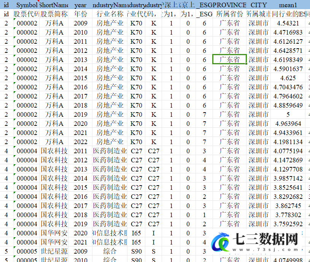Select 世纪星源 cell in 2009 row
Image resolution: width=310 pixels, height=262 pixels.
(54, 251)
